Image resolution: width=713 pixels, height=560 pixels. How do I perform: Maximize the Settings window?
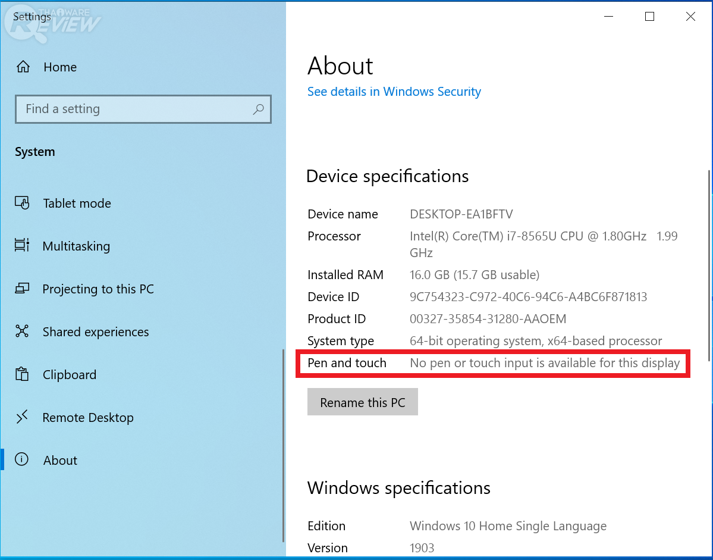coord(649,17)
